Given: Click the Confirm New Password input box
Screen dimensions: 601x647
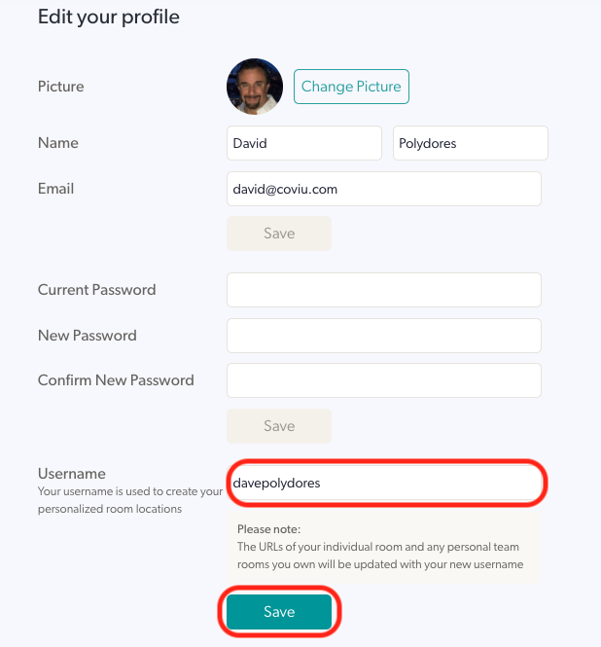Looking at the screenshot, I should point(383,380).
